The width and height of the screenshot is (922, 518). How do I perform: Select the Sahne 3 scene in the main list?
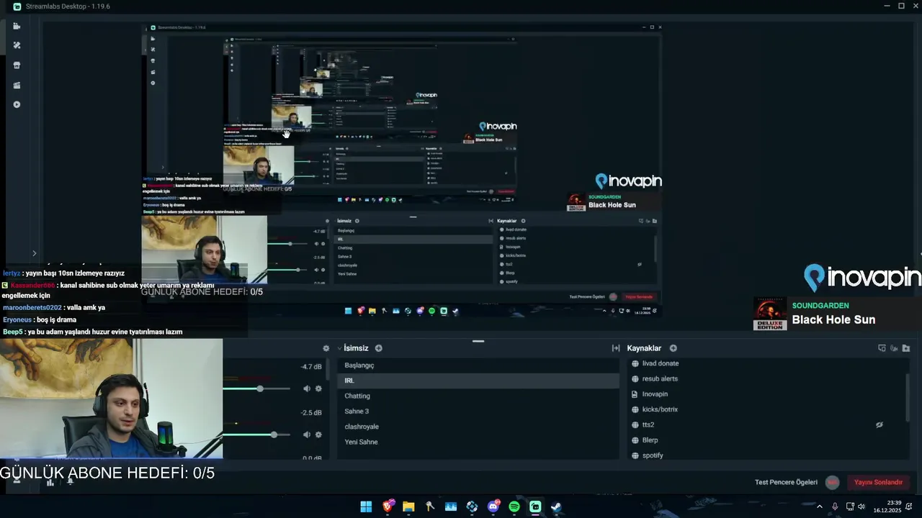pyautogui.click(x=478, y=412)
